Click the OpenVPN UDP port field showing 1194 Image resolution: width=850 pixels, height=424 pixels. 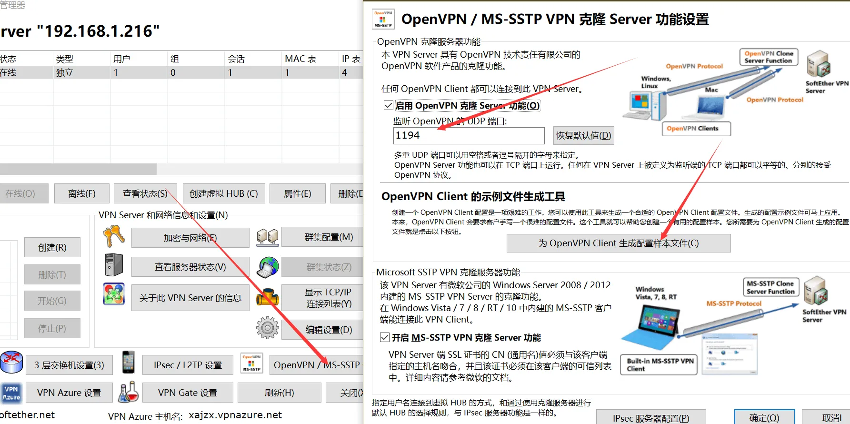[x=469, y=135]
